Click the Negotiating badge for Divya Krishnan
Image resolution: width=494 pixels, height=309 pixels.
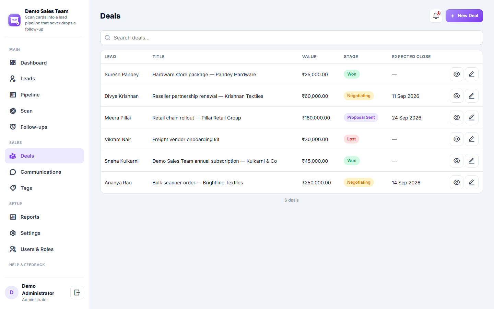coord(359,96)
